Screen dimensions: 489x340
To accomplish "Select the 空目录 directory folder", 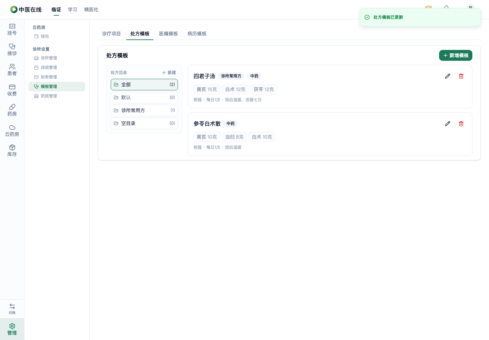I will coord(144,123).
